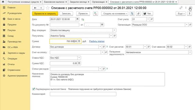
Task: Open Руководителю section in sidebar
Action: [15, 13]
